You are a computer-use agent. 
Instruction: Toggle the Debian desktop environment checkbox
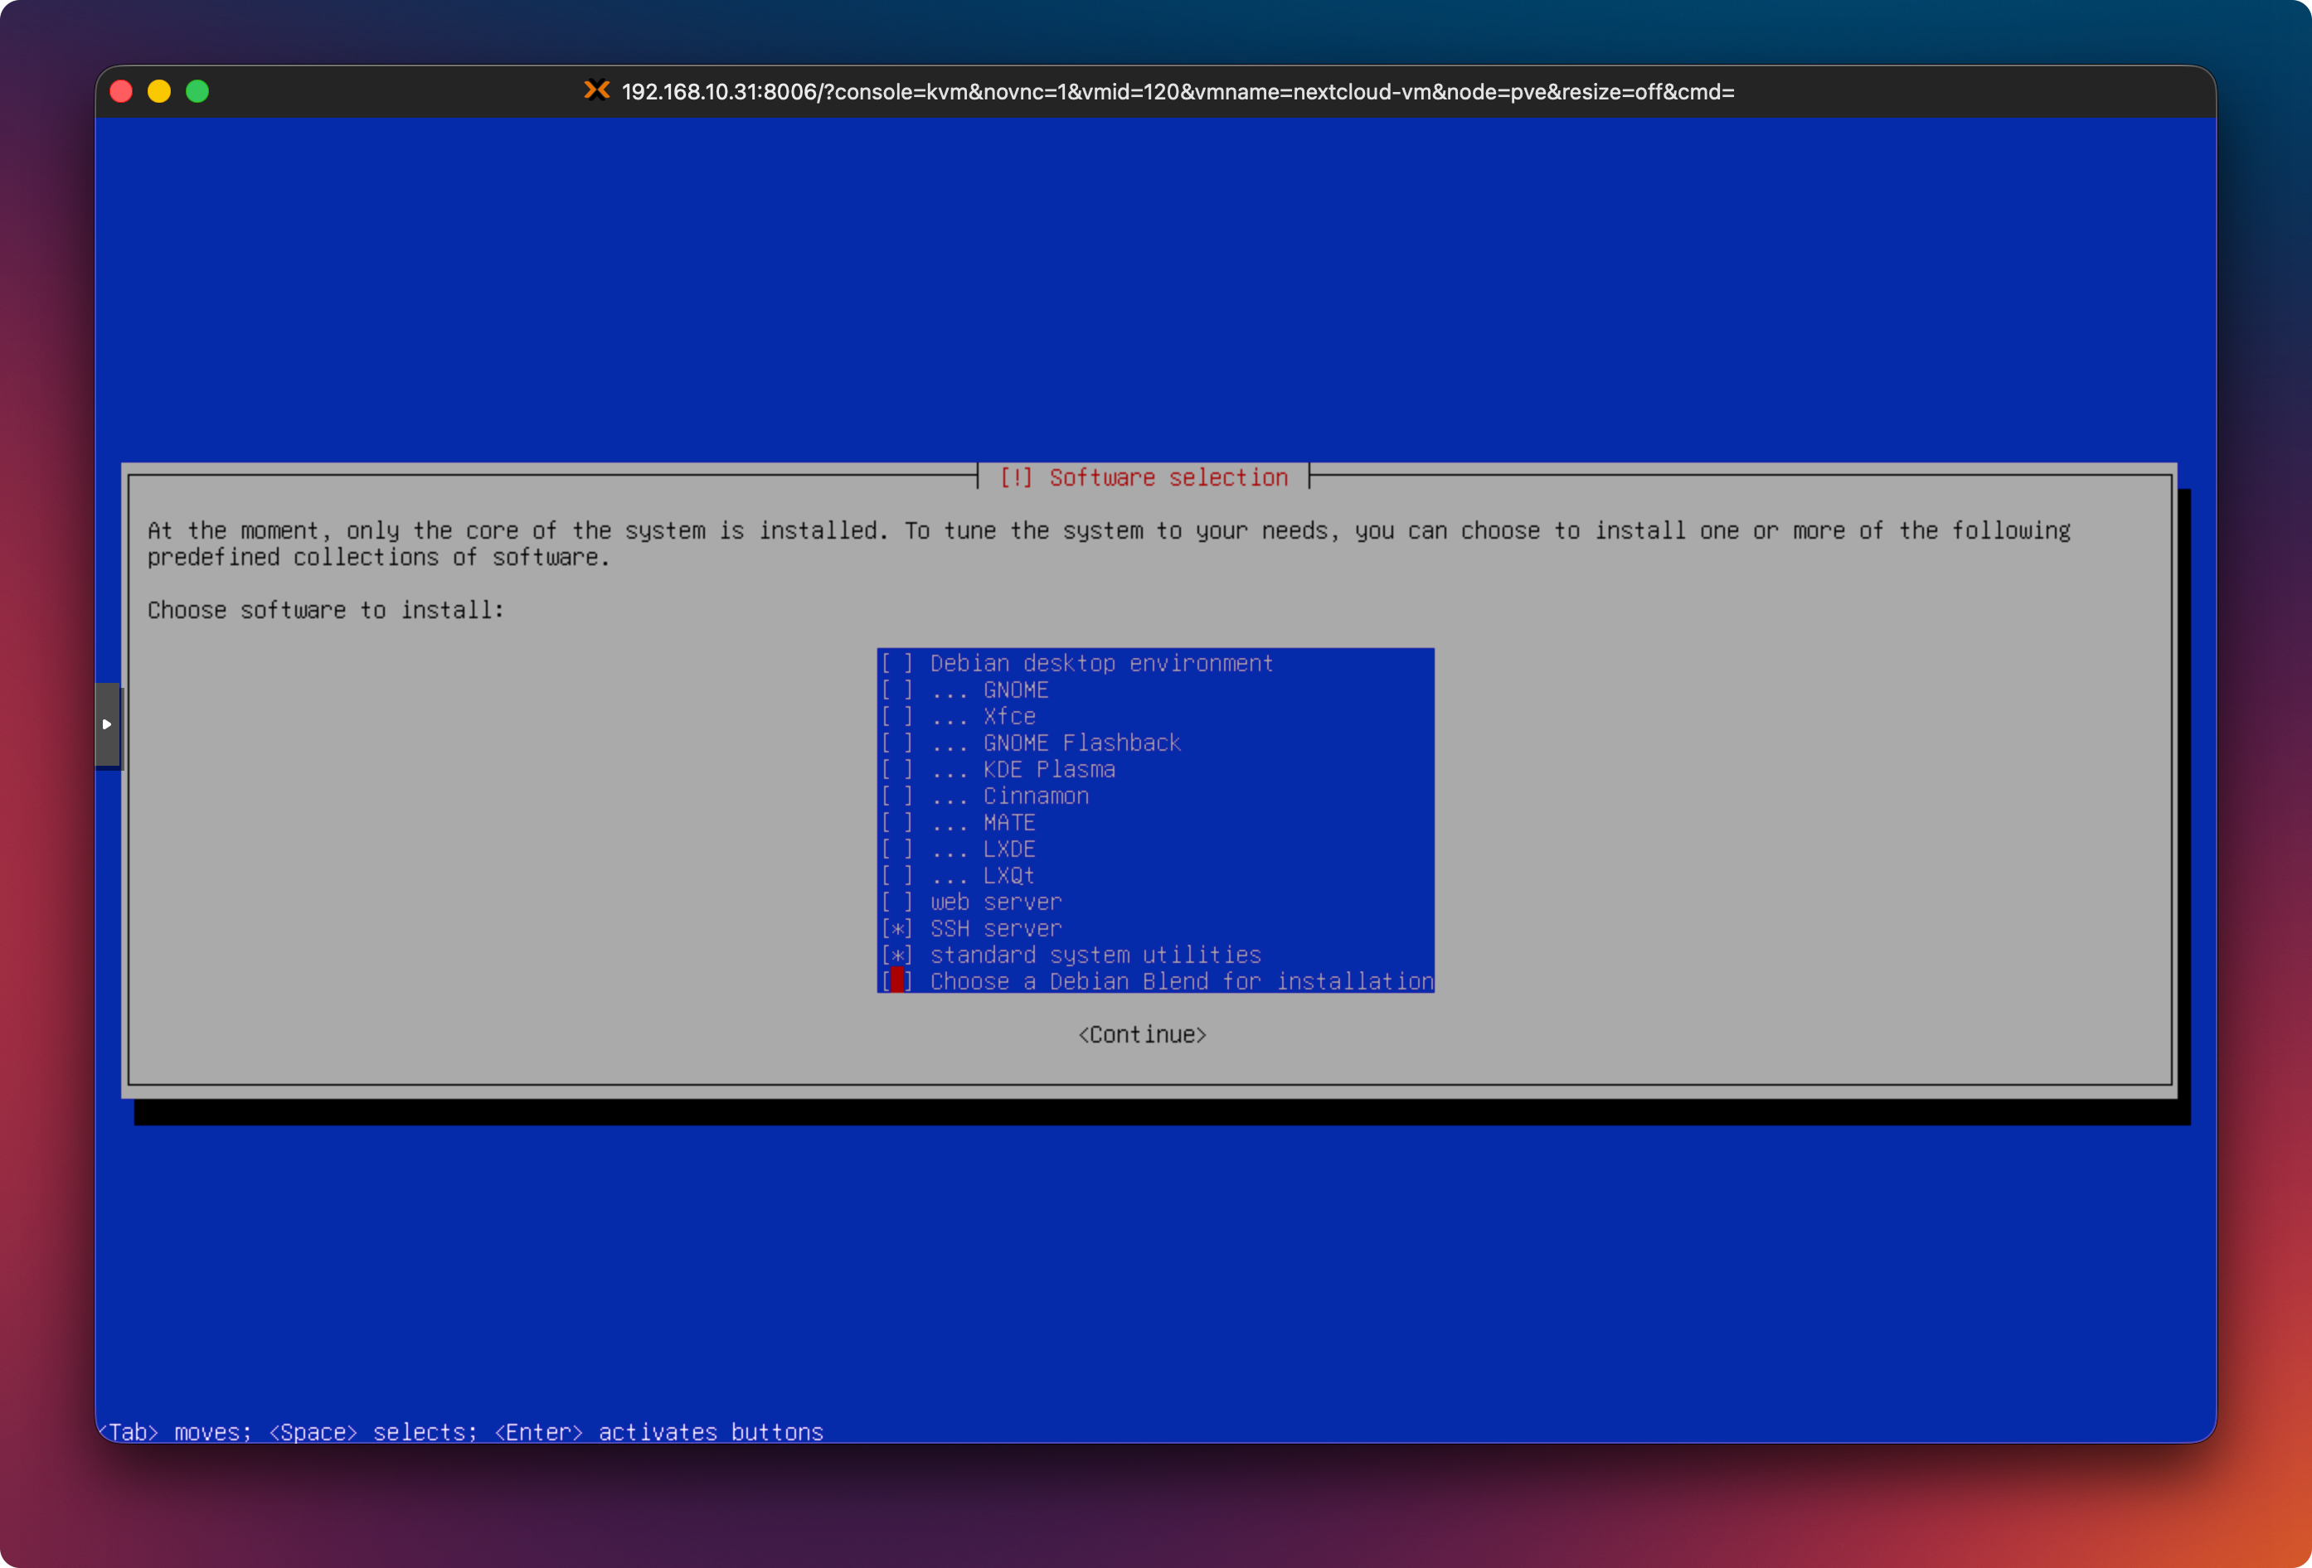tap(896, 663)
